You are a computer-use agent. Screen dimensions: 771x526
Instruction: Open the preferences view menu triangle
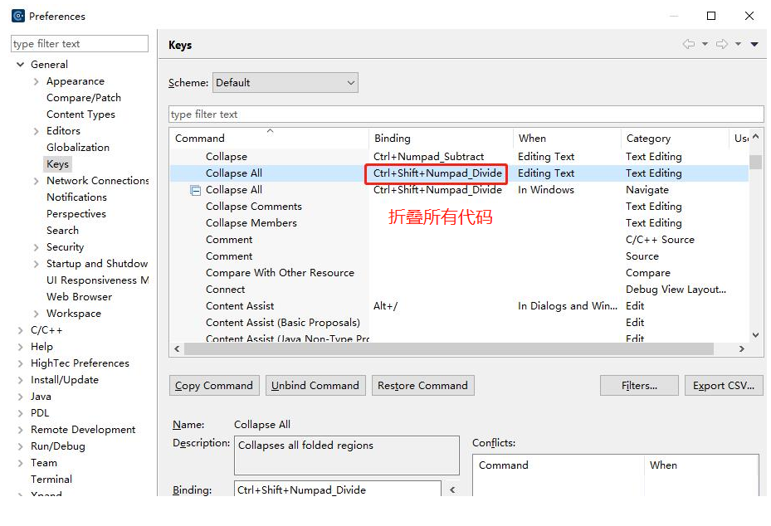754,44
